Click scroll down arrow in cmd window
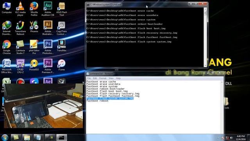Image resolution: width=250 pixels, height=141 pixels. 205,65
